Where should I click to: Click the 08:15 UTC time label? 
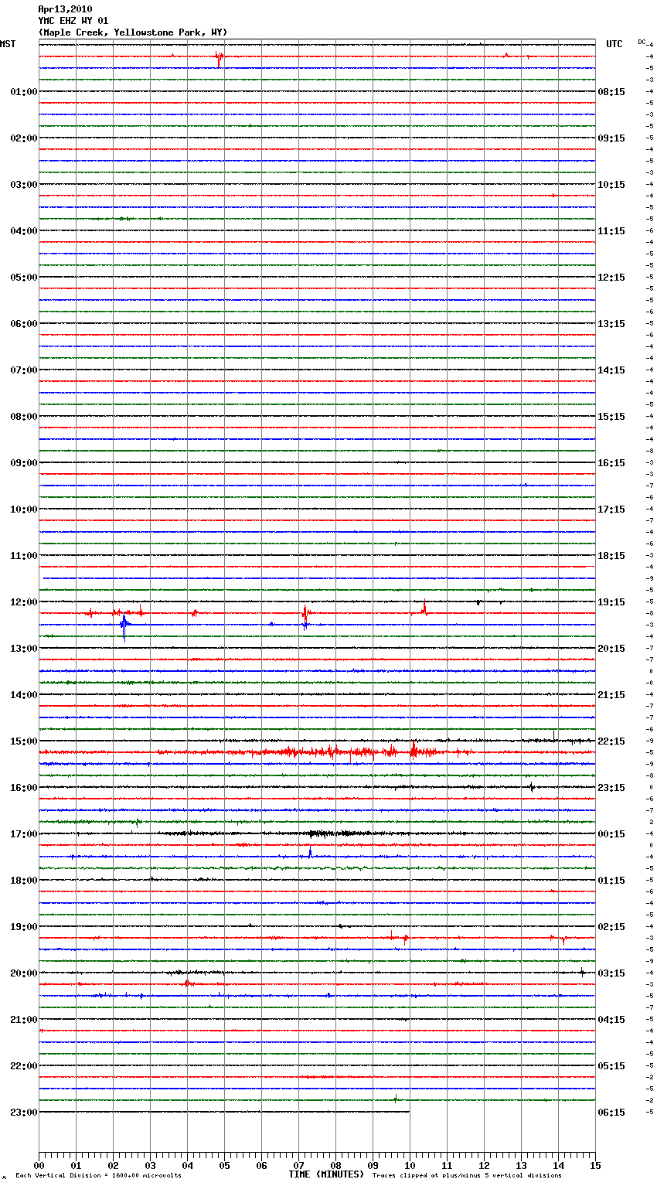611,92
